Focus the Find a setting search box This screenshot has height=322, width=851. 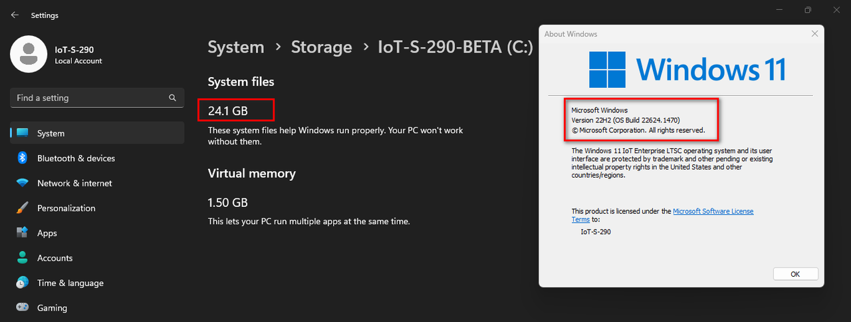coord(90,98)
